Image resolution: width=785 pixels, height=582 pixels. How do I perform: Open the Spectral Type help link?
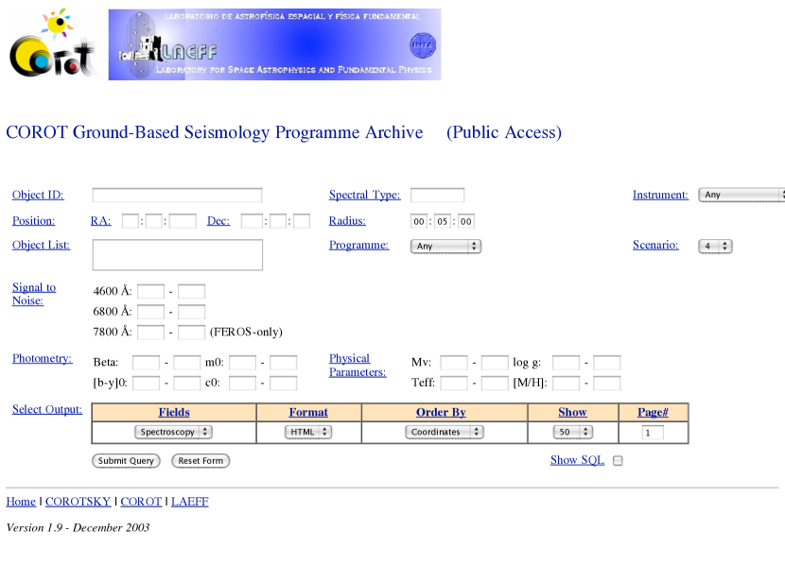[x=364, y=195]
